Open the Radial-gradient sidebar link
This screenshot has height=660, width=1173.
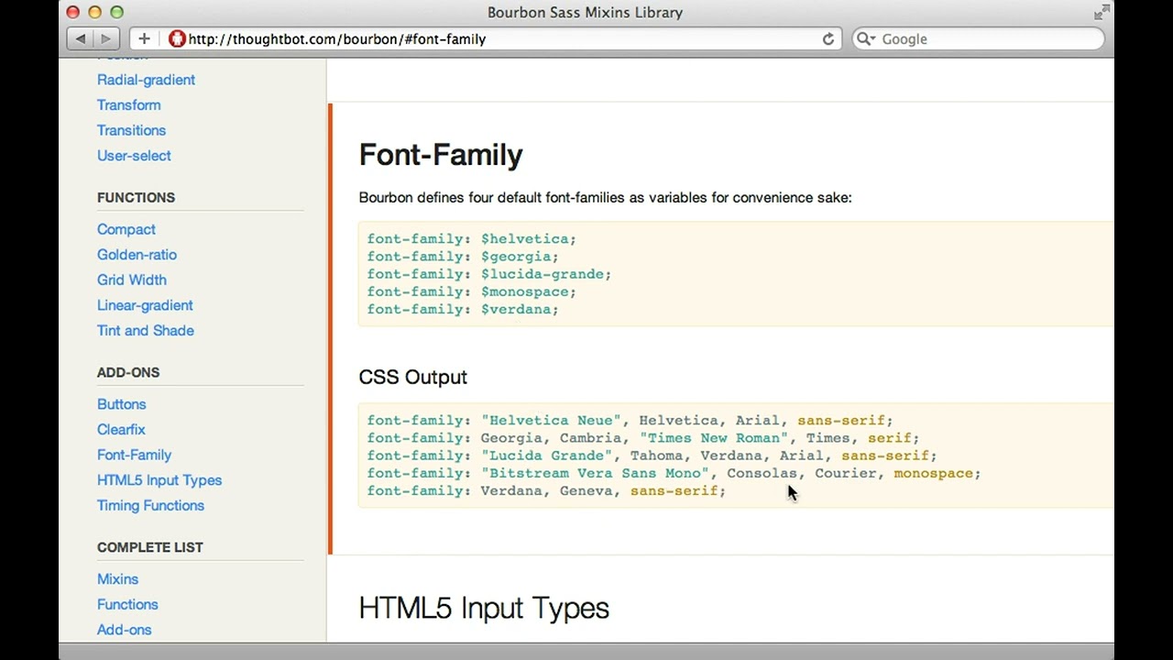[146, 80]
